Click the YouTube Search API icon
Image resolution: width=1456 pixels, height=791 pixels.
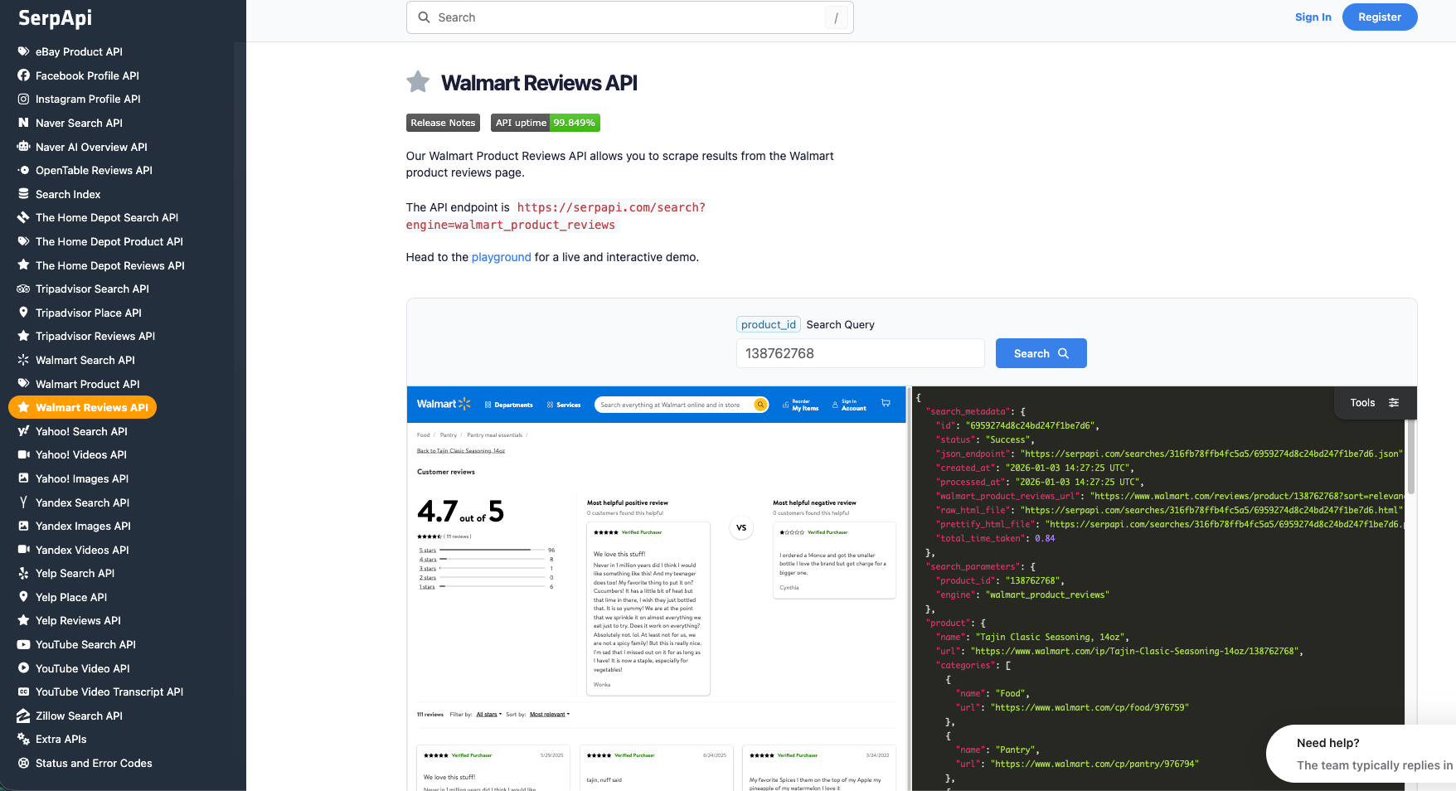(x=23, y=644)
